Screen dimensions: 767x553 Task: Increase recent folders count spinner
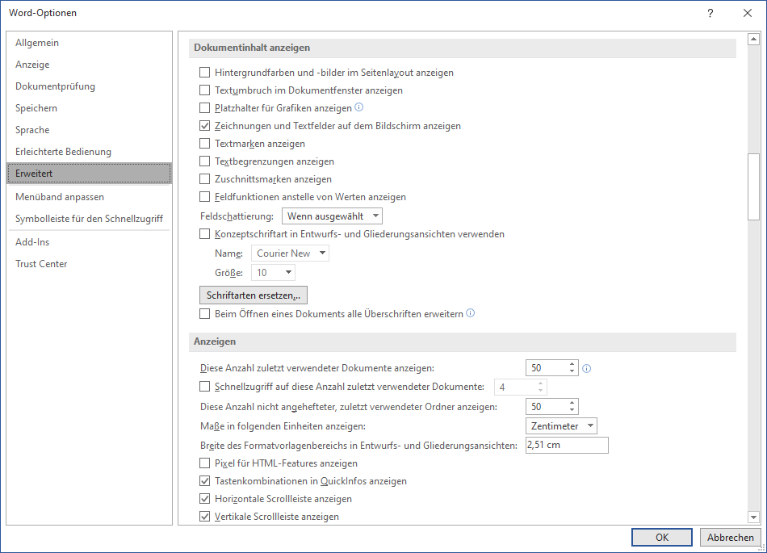point(572,403)
